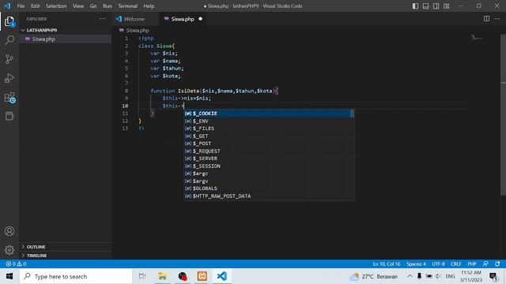Open the Extensions view
506x284 pixels.
click(x=9, y=98)
